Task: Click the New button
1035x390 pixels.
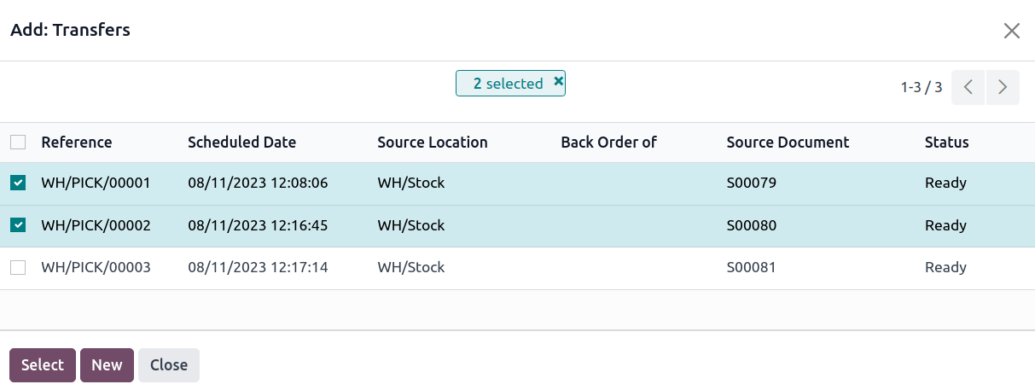Action: (x=107, y=365)
